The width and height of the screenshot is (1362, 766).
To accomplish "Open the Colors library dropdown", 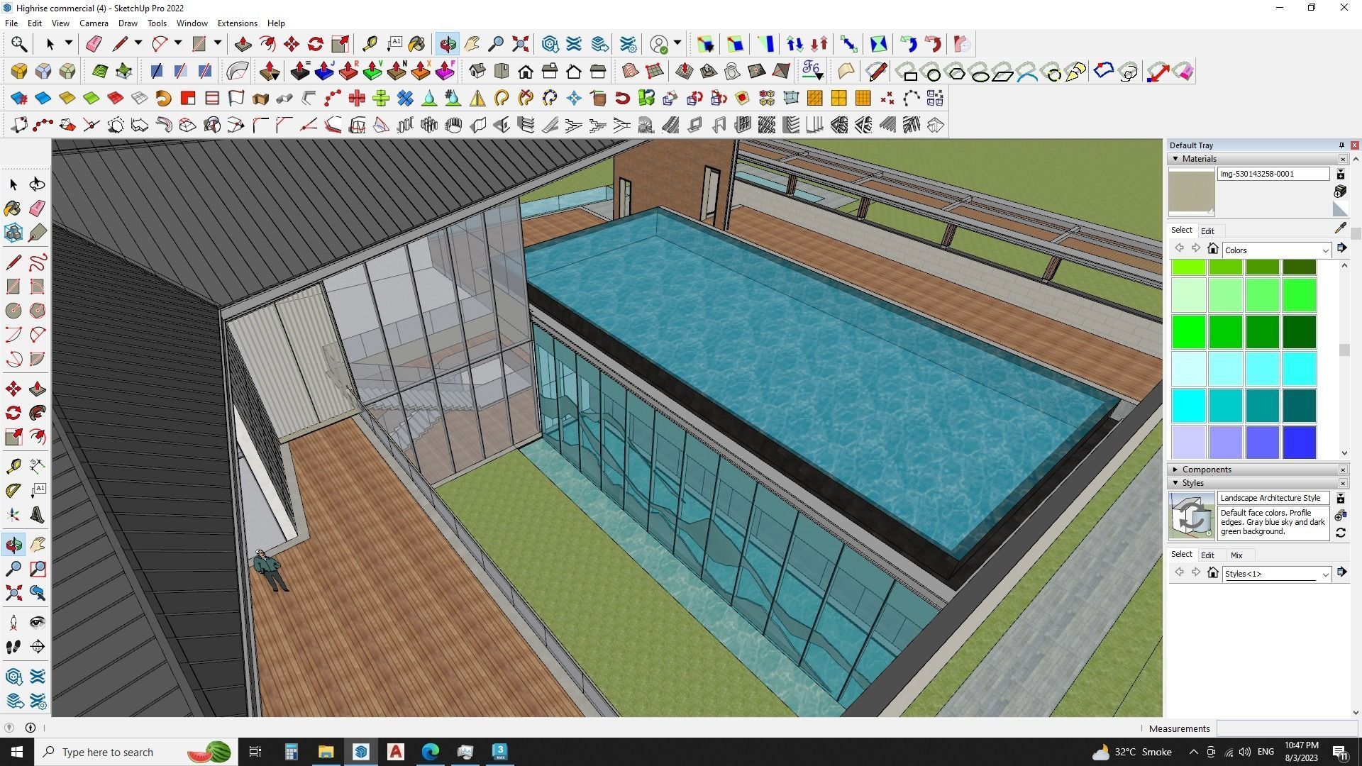I will [x=1324, y=250].
